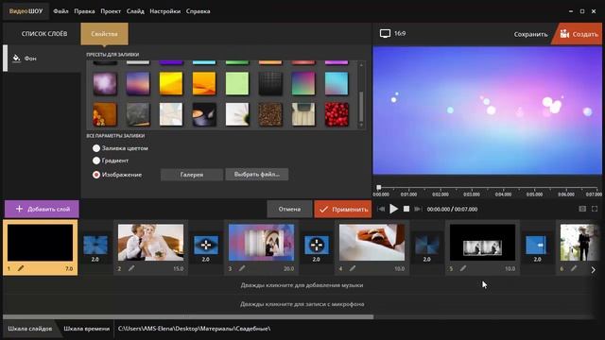Open transition between slides 3 and 4

317,245
